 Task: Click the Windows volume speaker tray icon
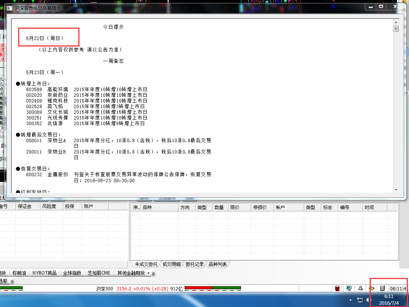369,300
